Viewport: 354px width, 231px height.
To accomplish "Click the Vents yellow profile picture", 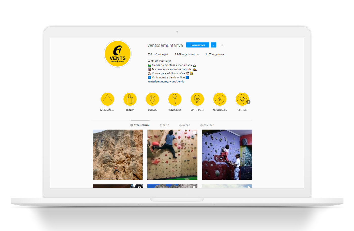I will point(118,54).
